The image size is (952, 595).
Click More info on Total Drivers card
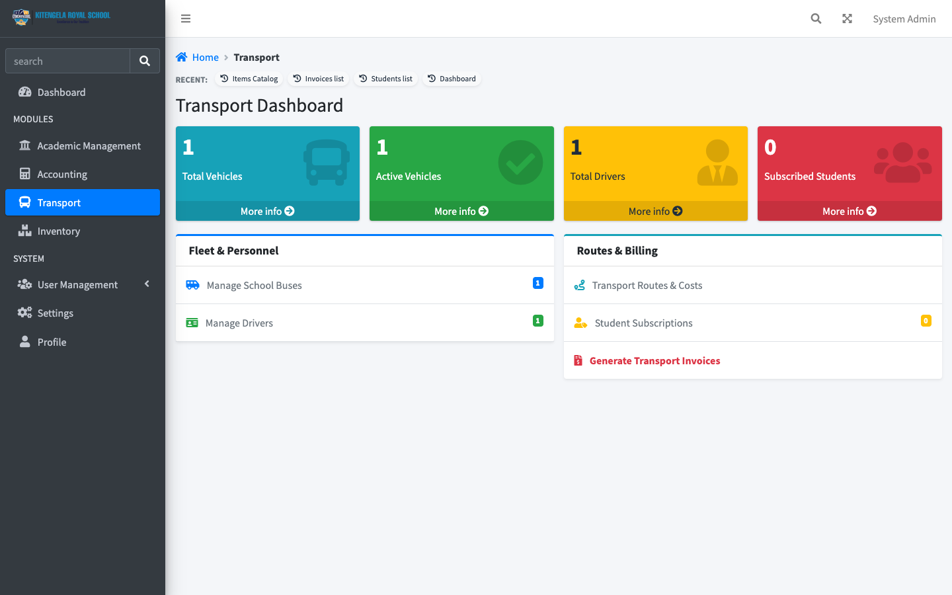pyautogui.click(x=655, y=211)
